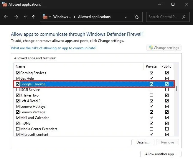
Task: Click Allow another app button
Action: point(161,154)
